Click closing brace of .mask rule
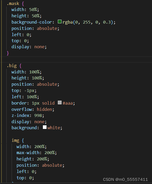Image resolution: width=152 pixels, height=184 pixels. pyautogui.click(x=8, y=53)
